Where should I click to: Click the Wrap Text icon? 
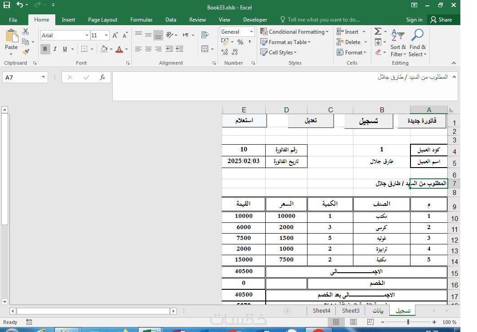tap(205, 35)
